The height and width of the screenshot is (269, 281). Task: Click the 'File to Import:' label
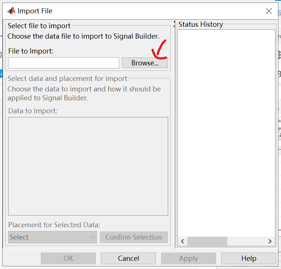31,51
